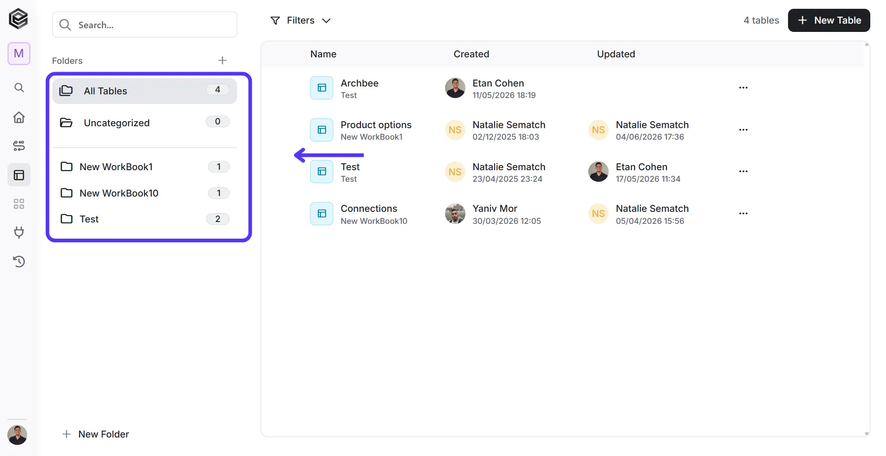
Task: Click the Product options table icon
Action: 322,130
